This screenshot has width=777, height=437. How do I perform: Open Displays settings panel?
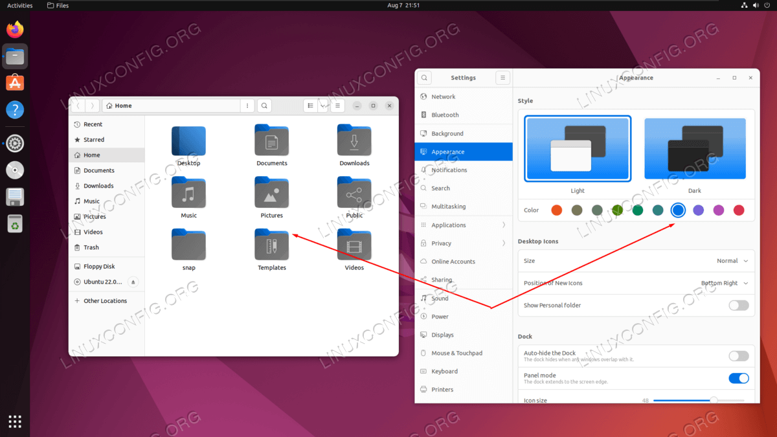pos(464,335)
